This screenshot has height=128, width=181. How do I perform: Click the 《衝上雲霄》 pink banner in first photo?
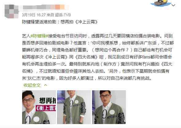[x=46, y=108]
